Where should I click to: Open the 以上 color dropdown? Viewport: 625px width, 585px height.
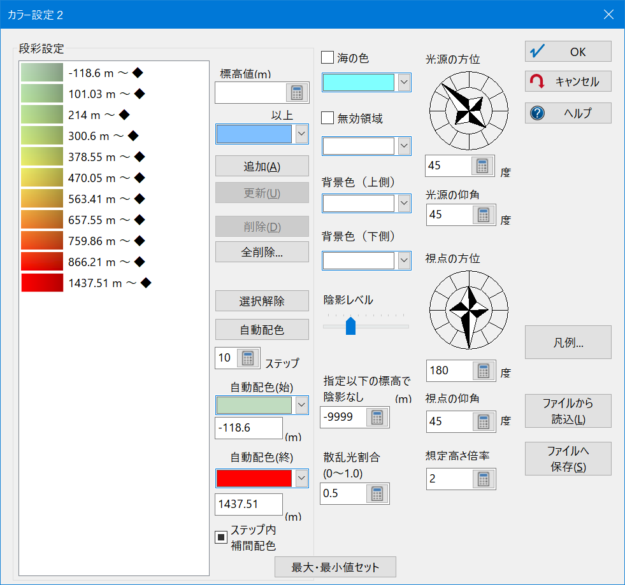click(301, 134)
